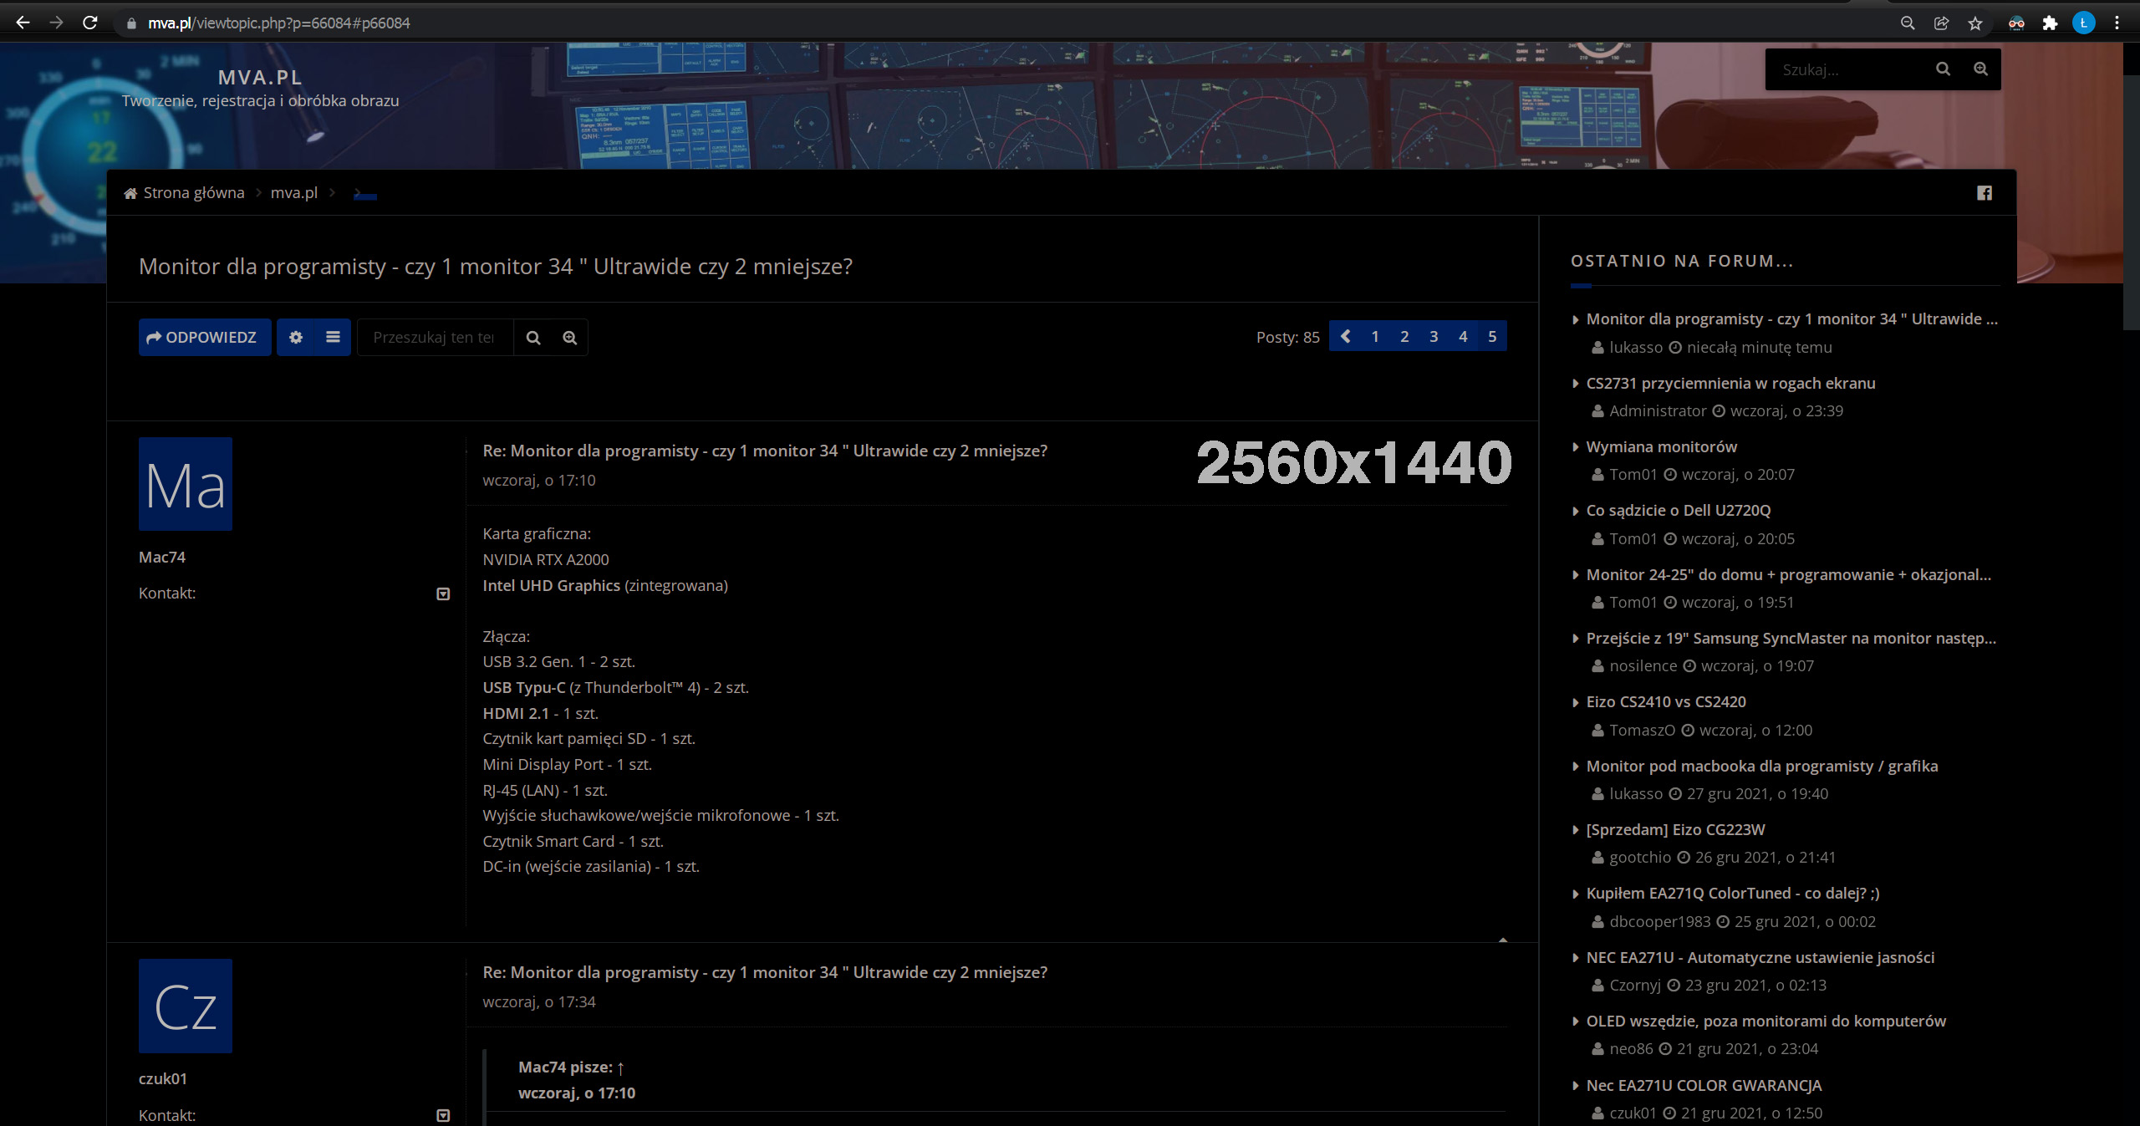Click magnifier icon beside topic search field

[x=533, y=338]
